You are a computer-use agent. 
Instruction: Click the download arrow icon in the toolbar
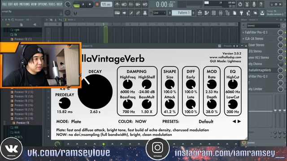pyautogui.click(x=262, y=13)
